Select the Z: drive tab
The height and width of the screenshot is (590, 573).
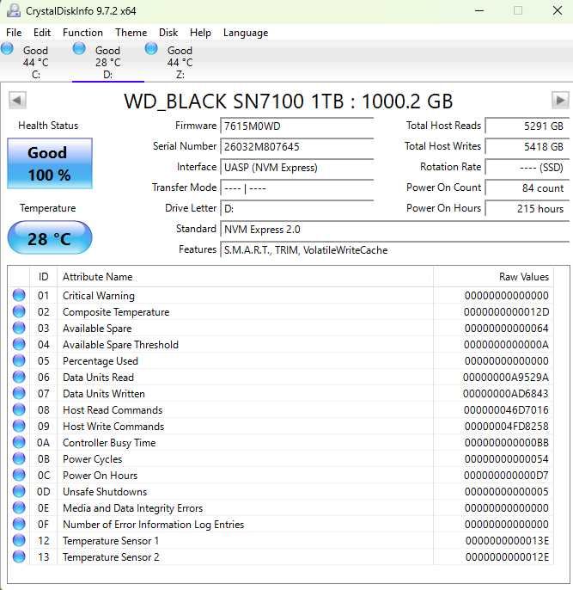click(x=180, y=62)
